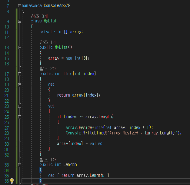The image size is (190, 185).
Task: Click 'array[index] = value;' on line 30
Action: click(x=80, y=144)
